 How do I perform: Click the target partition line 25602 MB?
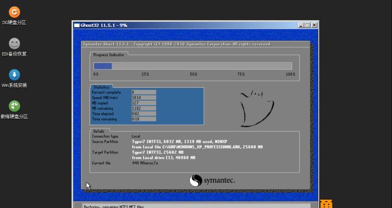pos(158,152)
